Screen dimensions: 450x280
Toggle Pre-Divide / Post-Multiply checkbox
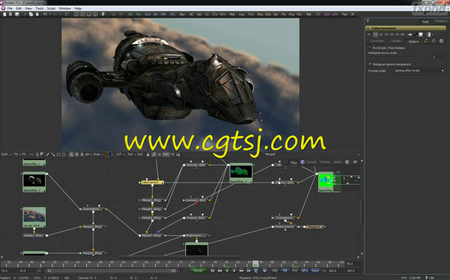370,48
